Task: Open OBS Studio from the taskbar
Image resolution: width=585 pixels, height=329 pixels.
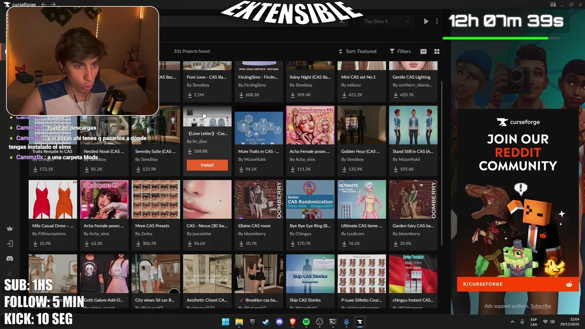Action: pyautogui.click(x=319, y=322)
